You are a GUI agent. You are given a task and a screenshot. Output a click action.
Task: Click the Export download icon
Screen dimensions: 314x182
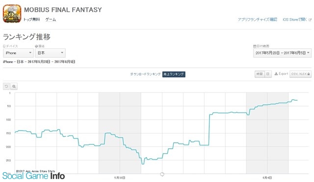pos(276,74)
